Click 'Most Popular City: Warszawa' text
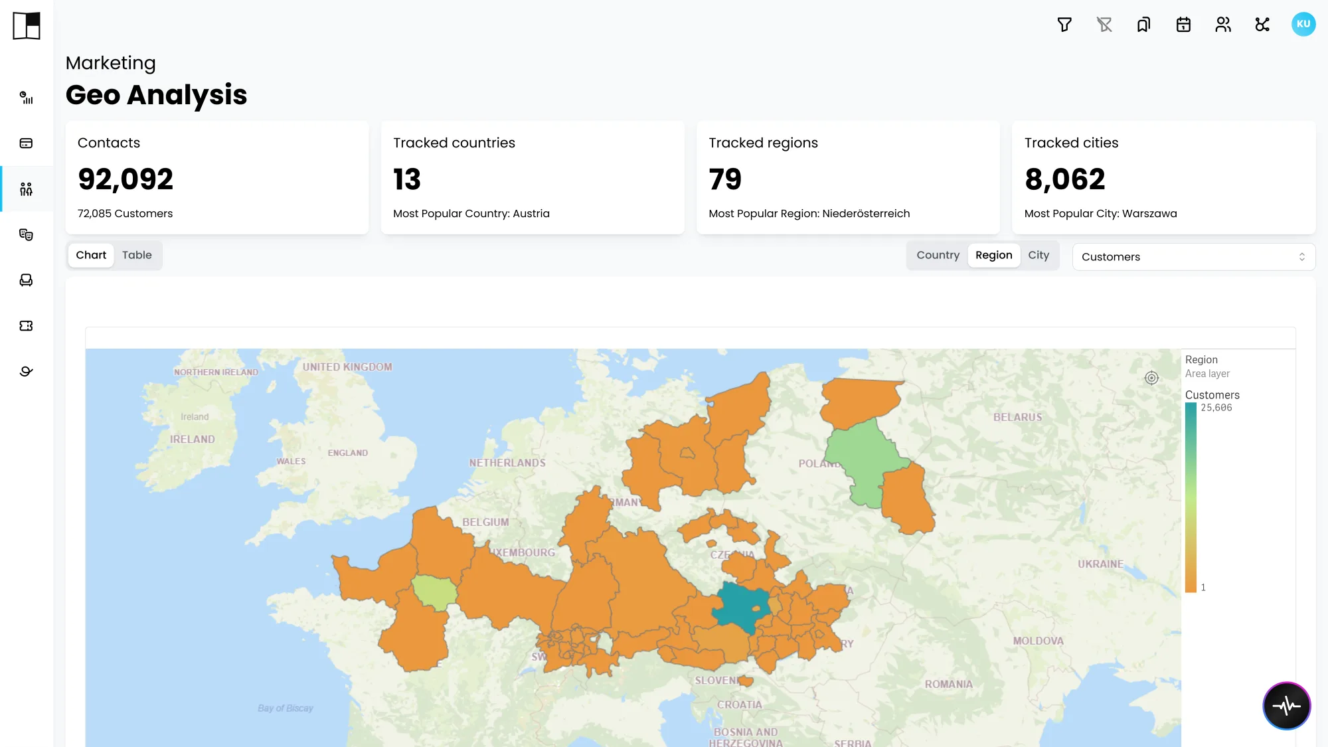 pos(1100,213)
